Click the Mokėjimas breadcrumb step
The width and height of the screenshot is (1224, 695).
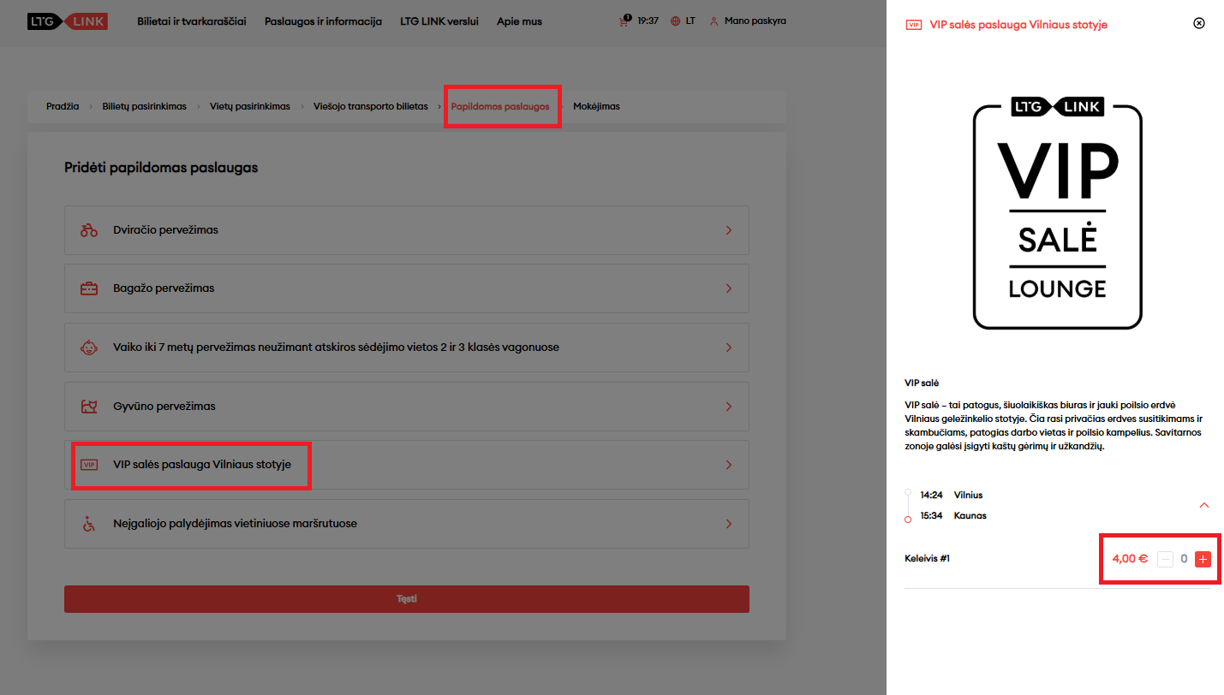pyautogui.click(x=596, y=106)
